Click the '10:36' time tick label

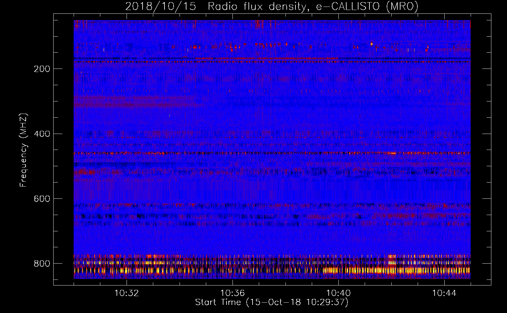tap(233, 293)
